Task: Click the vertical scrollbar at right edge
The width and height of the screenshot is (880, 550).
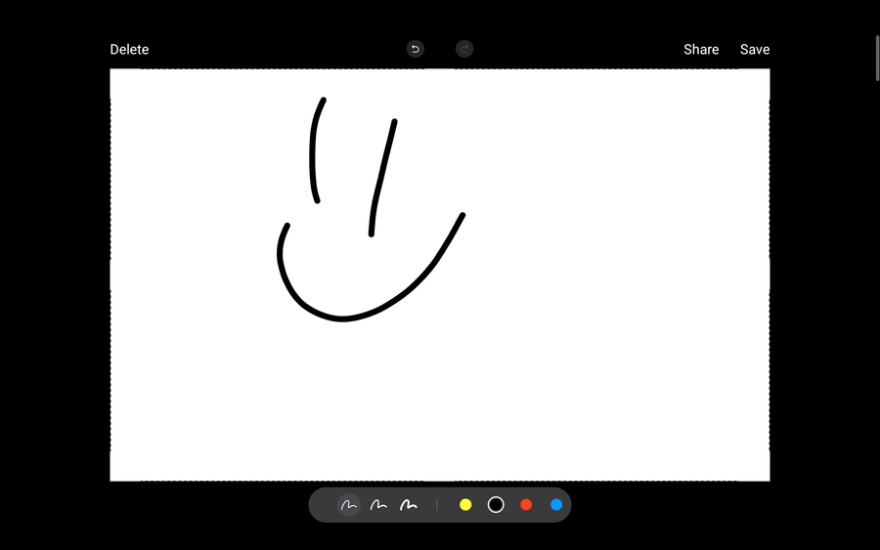Action: (x=877, y=59)
